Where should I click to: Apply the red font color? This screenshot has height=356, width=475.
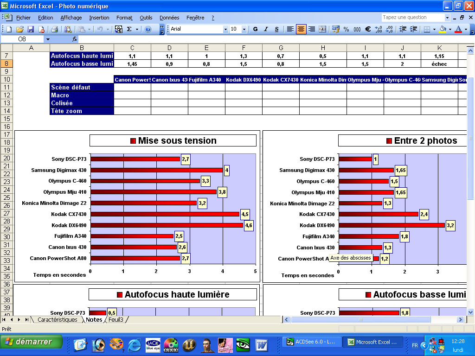click(x=458, y=29)
